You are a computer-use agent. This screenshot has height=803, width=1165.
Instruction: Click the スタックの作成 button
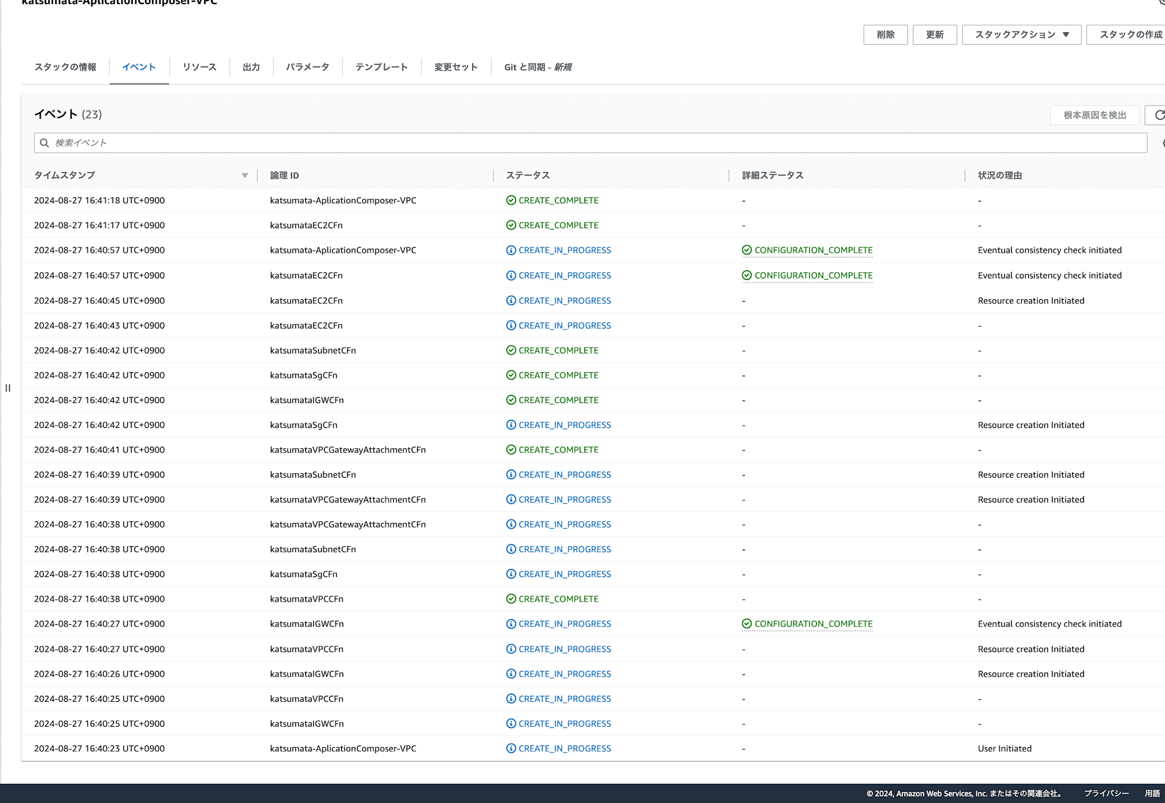(1127, 34)
